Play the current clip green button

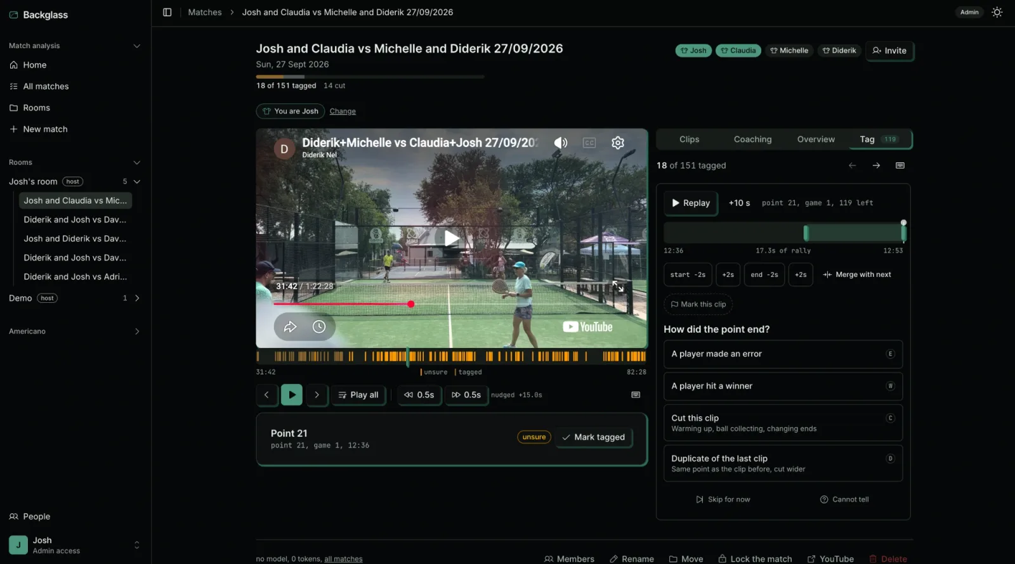pos(292,395)
